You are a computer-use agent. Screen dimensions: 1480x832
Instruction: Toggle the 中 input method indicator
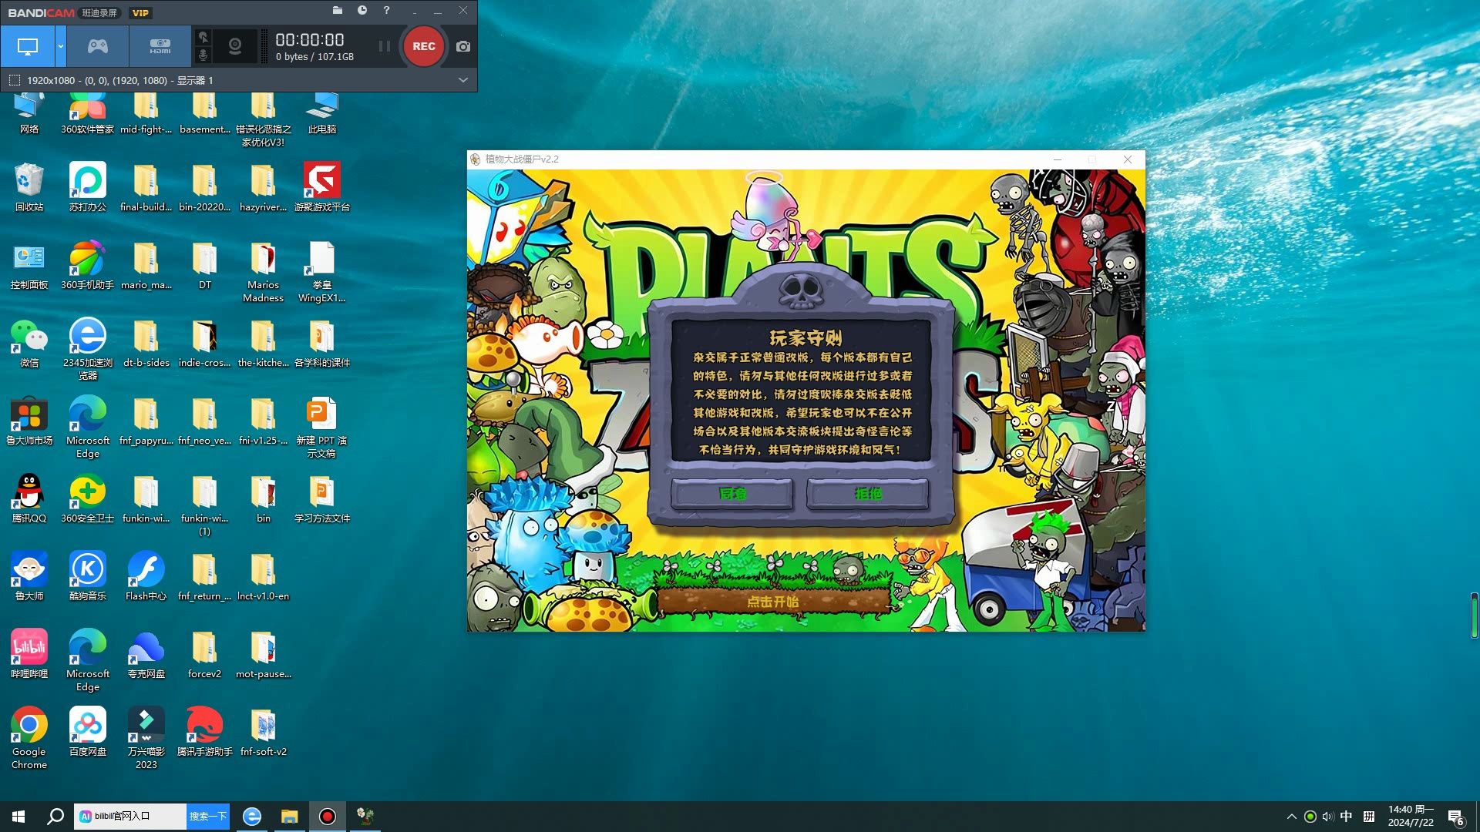[x=1346, y=817]
